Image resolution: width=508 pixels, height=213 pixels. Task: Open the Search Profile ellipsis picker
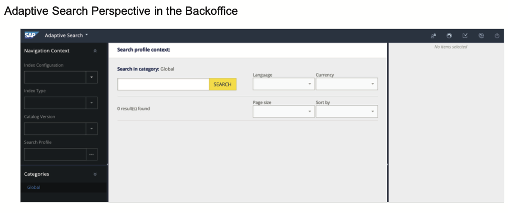click(91, 154)
